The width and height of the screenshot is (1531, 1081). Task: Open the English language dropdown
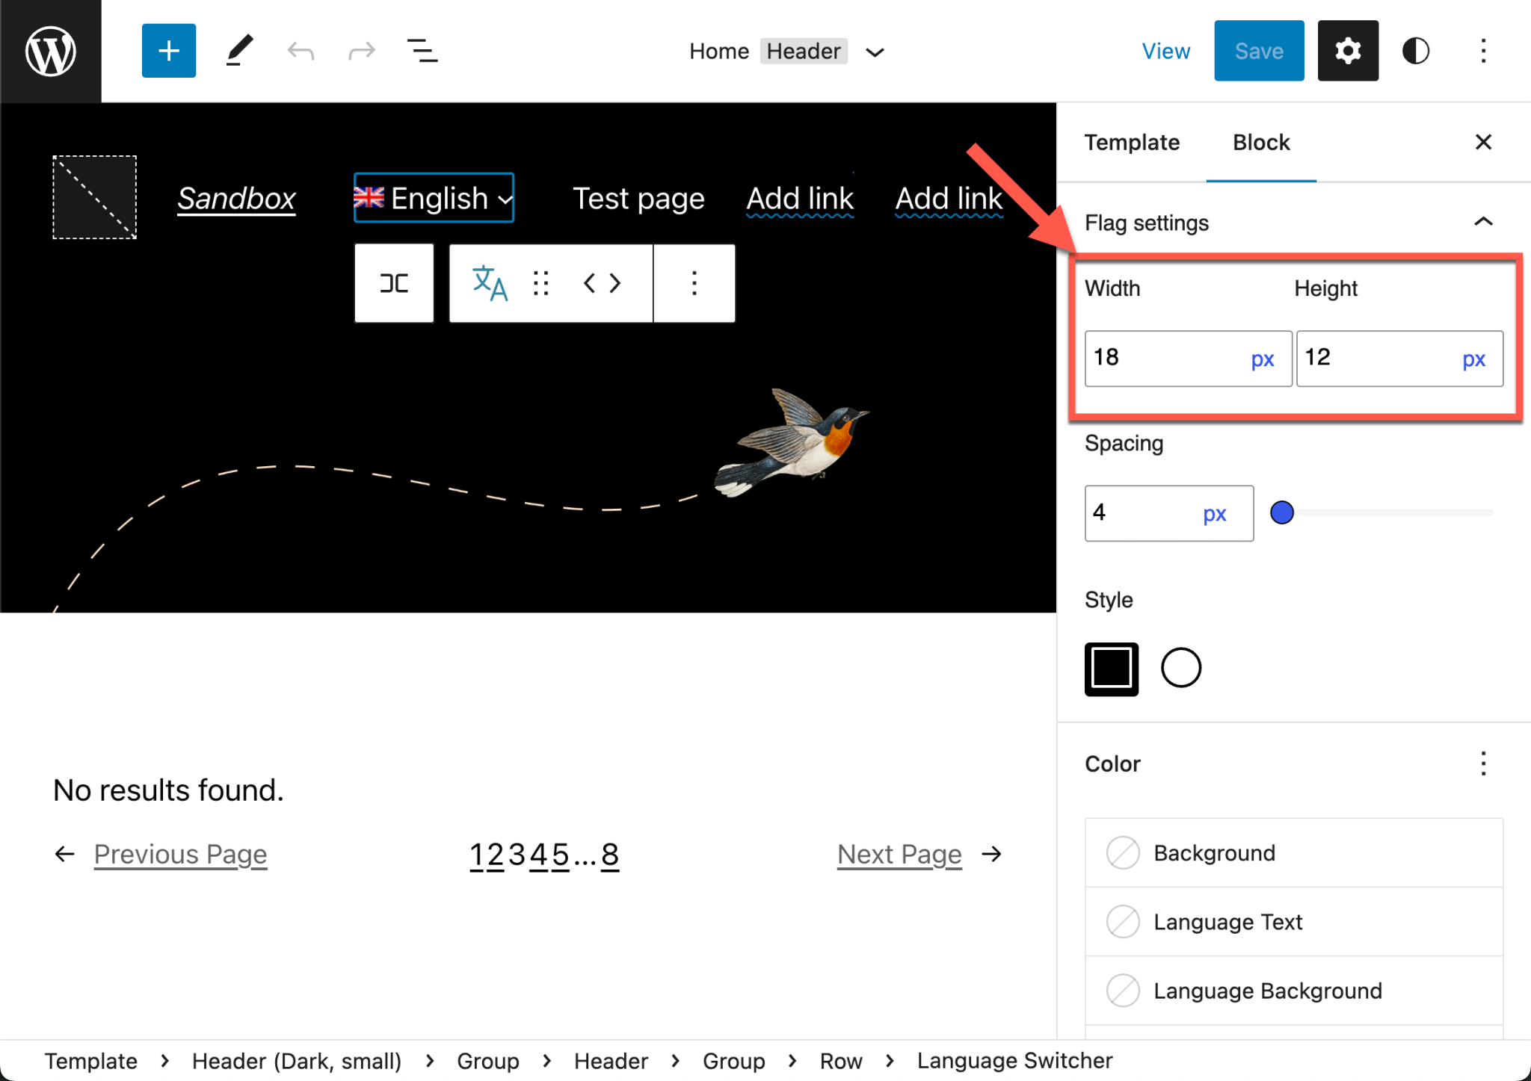coord(434,198)
